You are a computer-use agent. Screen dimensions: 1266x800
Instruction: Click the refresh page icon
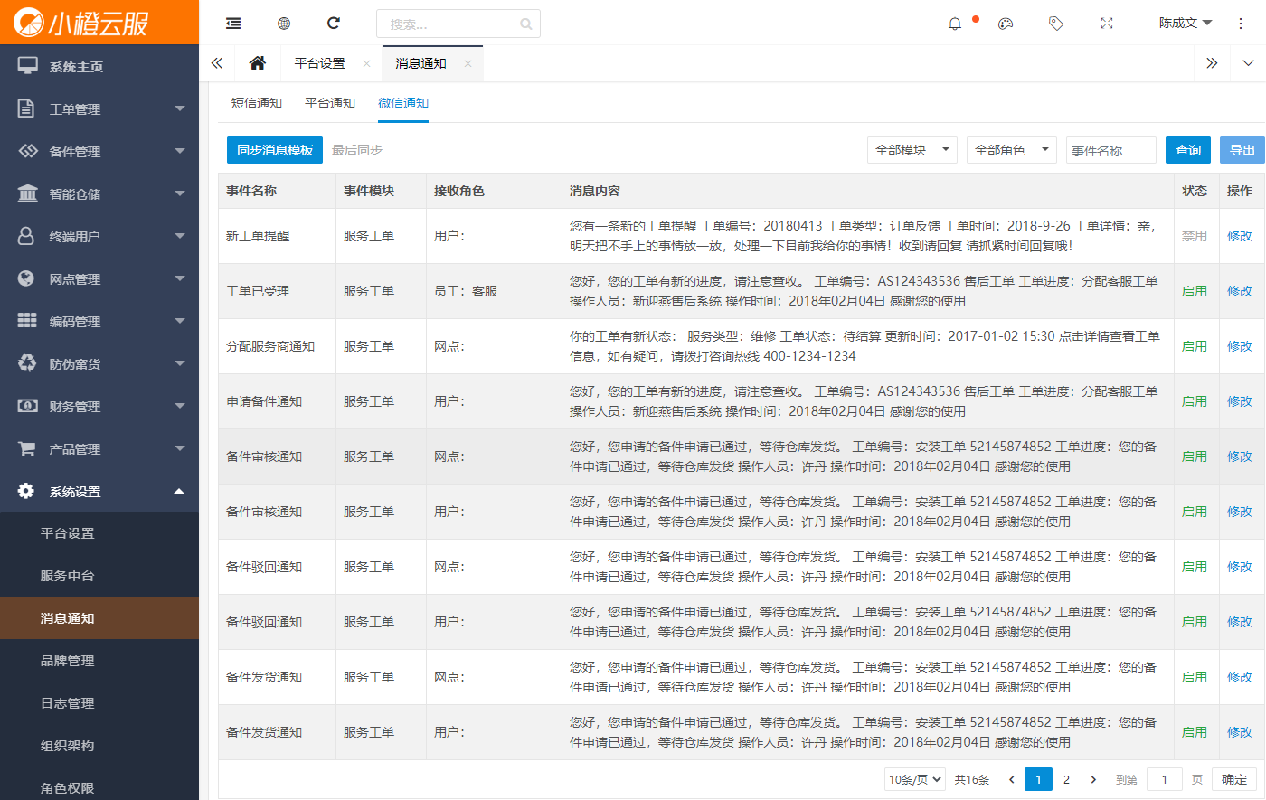coord(334,24)
